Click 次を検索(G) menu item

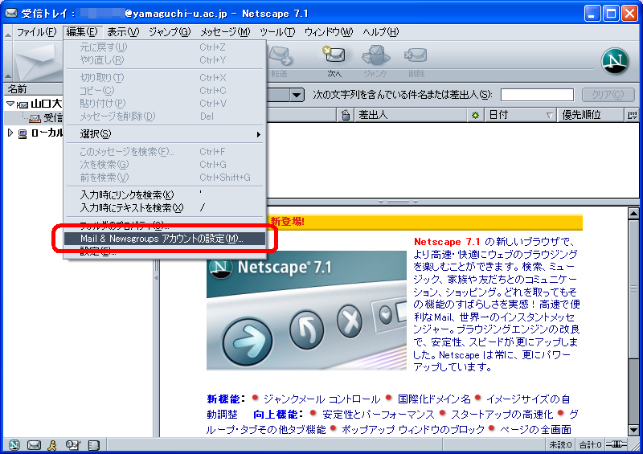tap(165, 165)
